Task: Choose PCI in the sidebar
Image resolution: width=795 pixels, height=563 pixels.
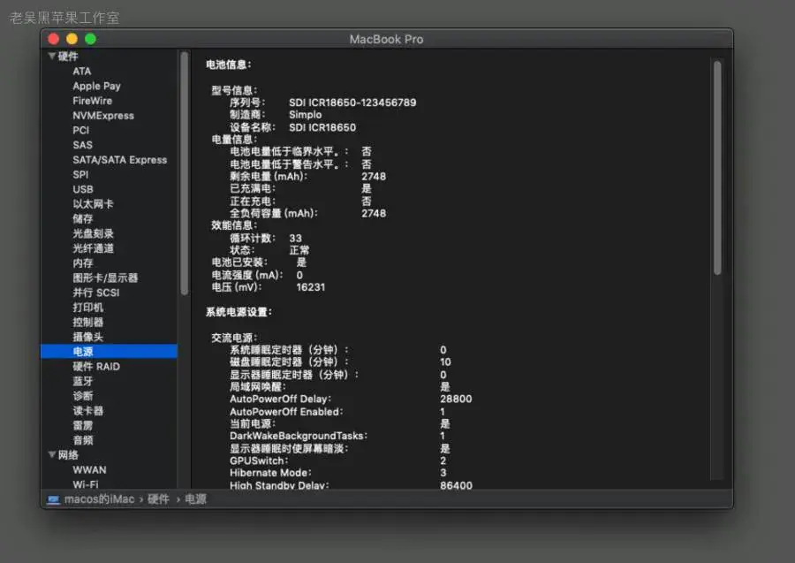Action: [80, 130]
